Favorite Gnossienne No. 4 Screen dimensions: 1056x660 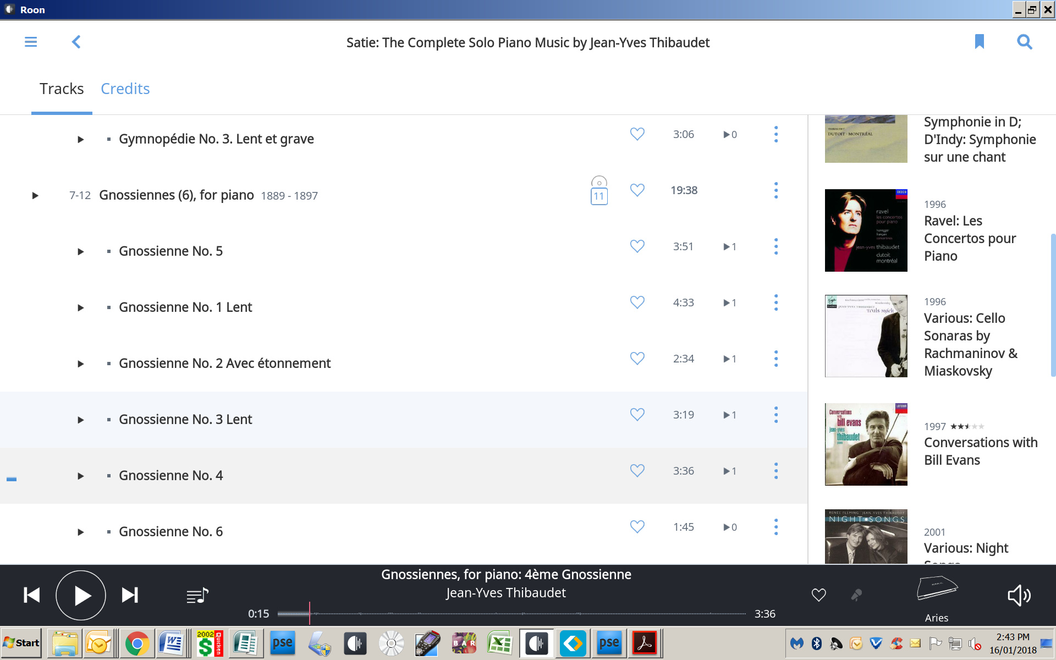(x=637, y=471)
